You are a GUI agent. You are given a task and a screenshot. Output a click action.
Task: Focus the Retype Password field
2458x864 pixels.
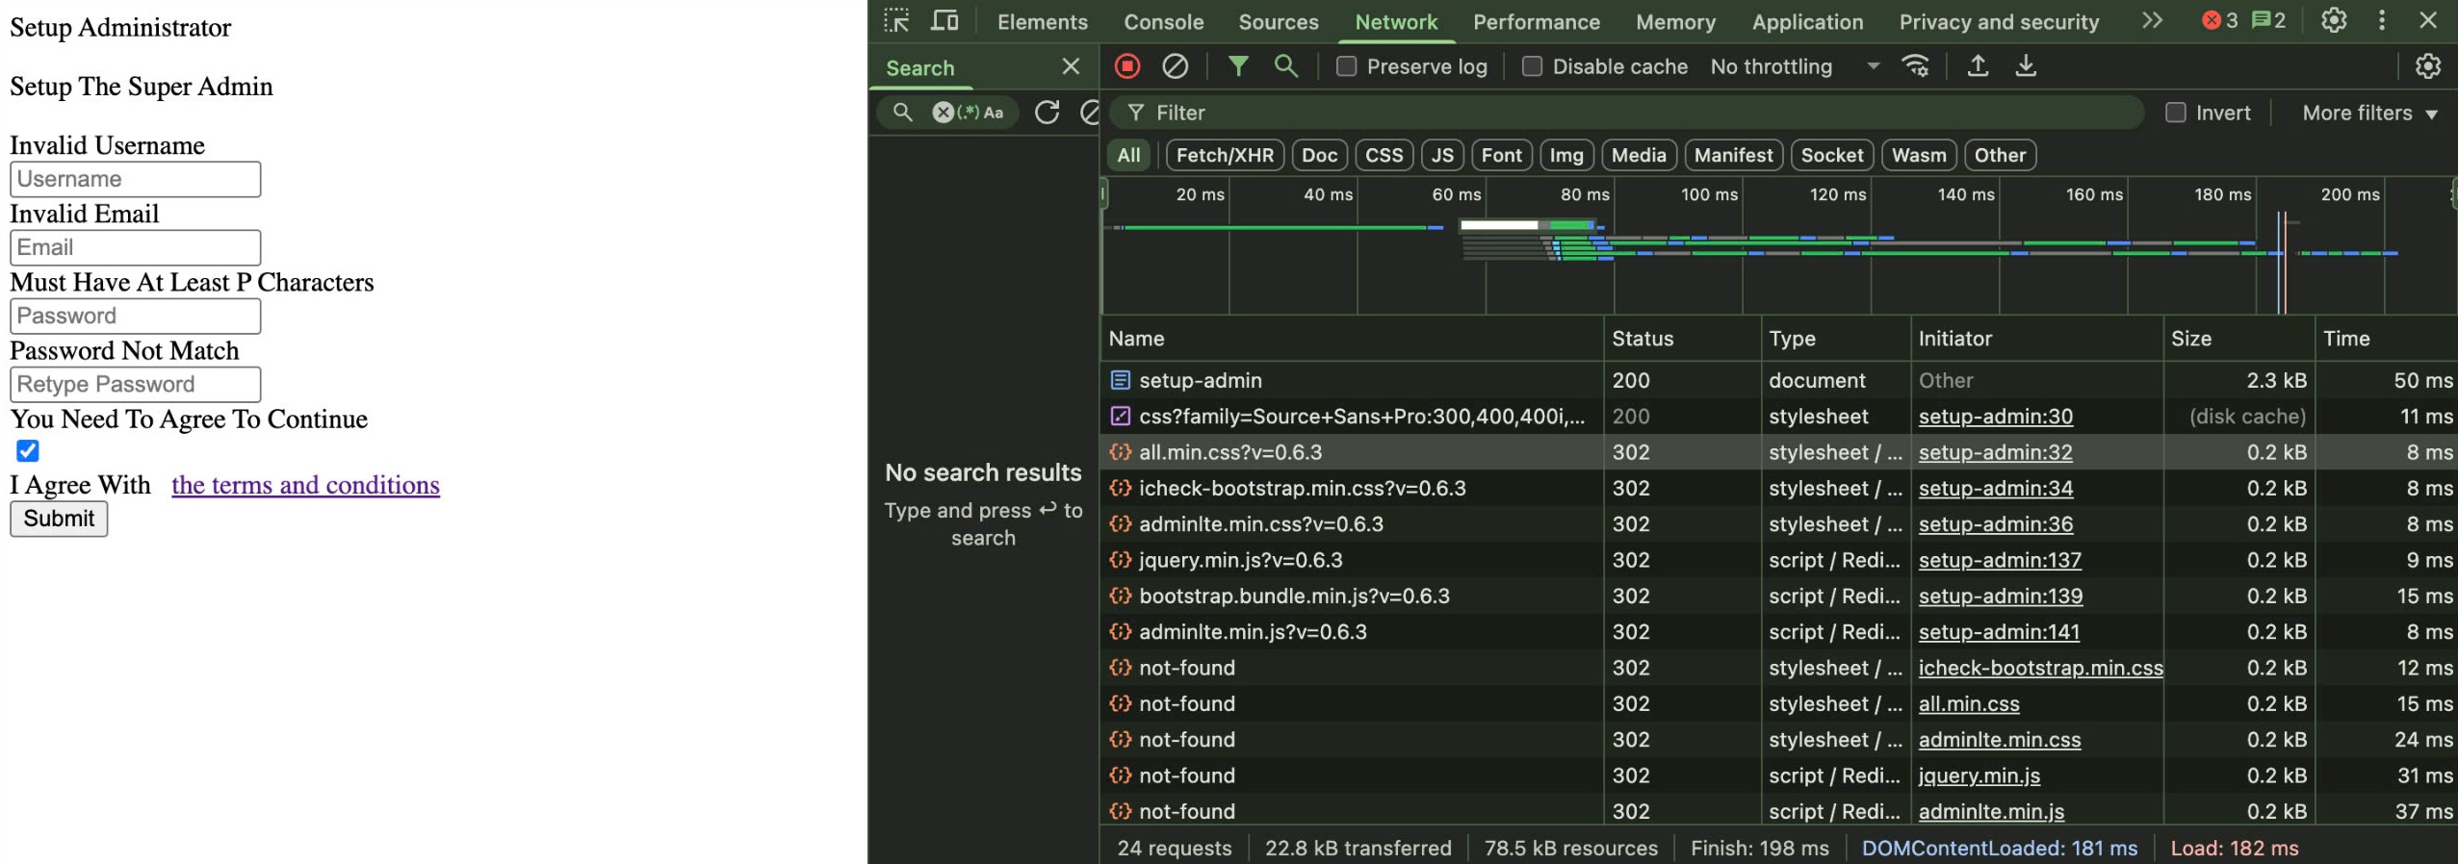pos(135,384)
